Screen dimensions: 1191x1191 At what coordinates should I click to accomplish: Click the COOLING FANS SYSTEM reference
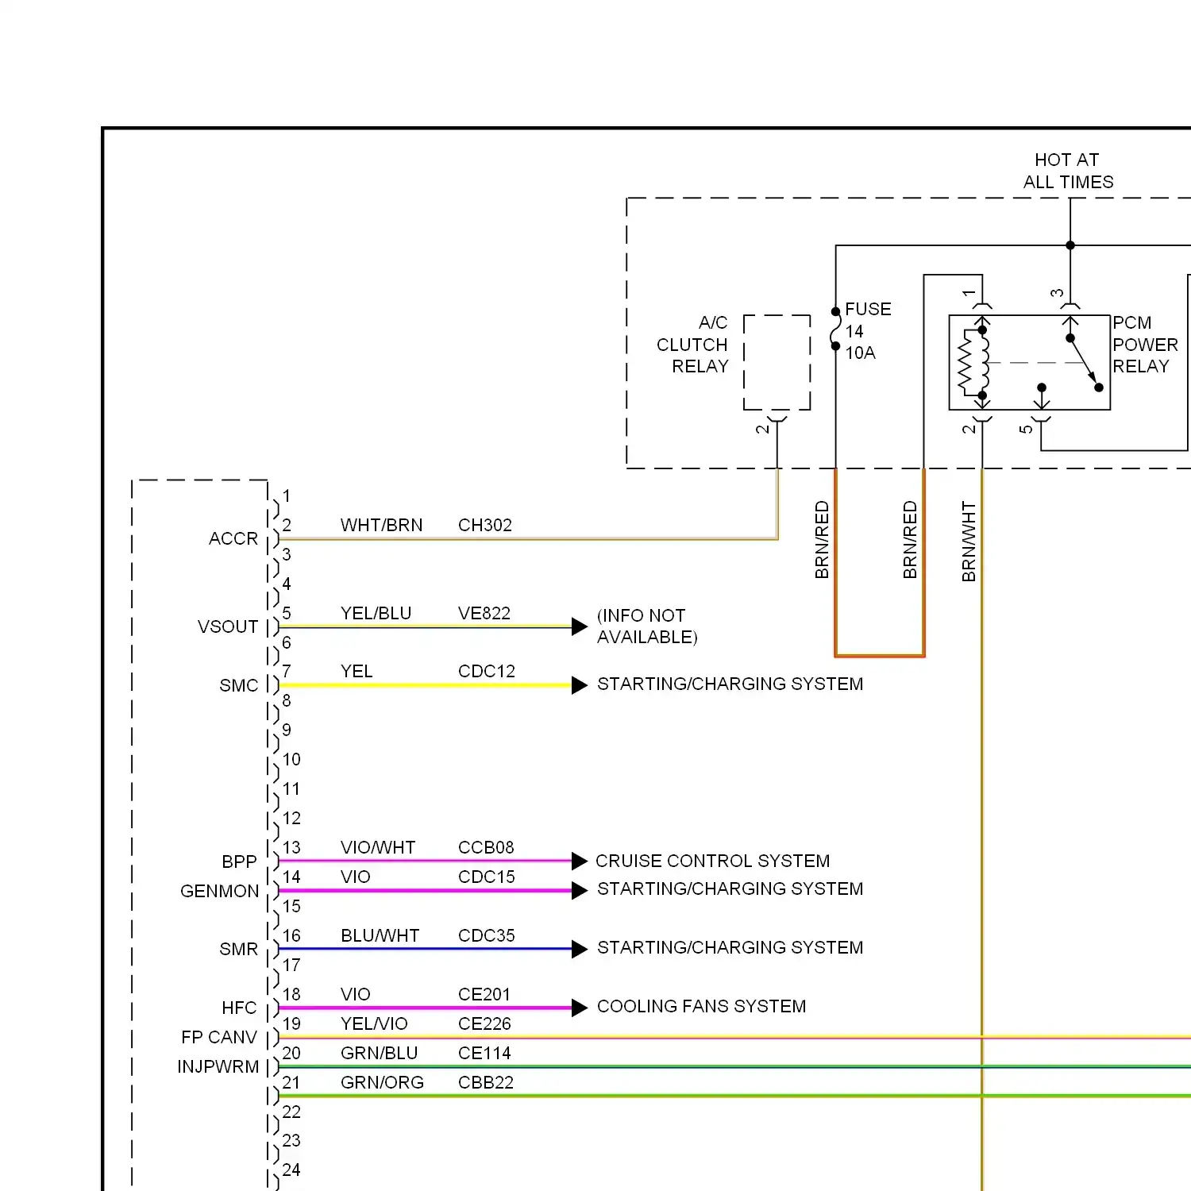click(x=701, y=1006)
